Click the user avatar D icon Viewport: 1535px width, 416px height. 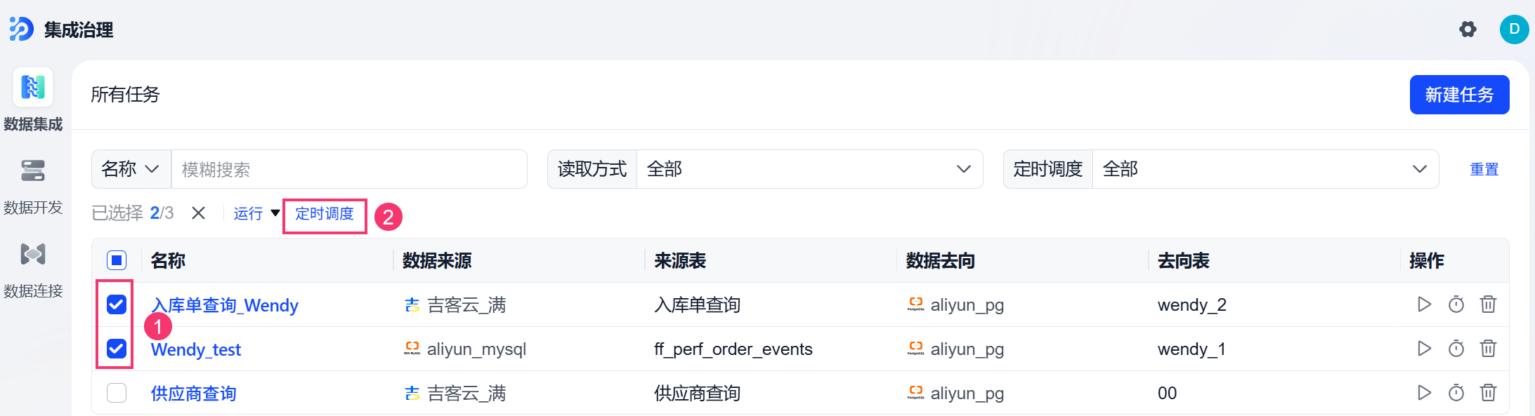1514,29
